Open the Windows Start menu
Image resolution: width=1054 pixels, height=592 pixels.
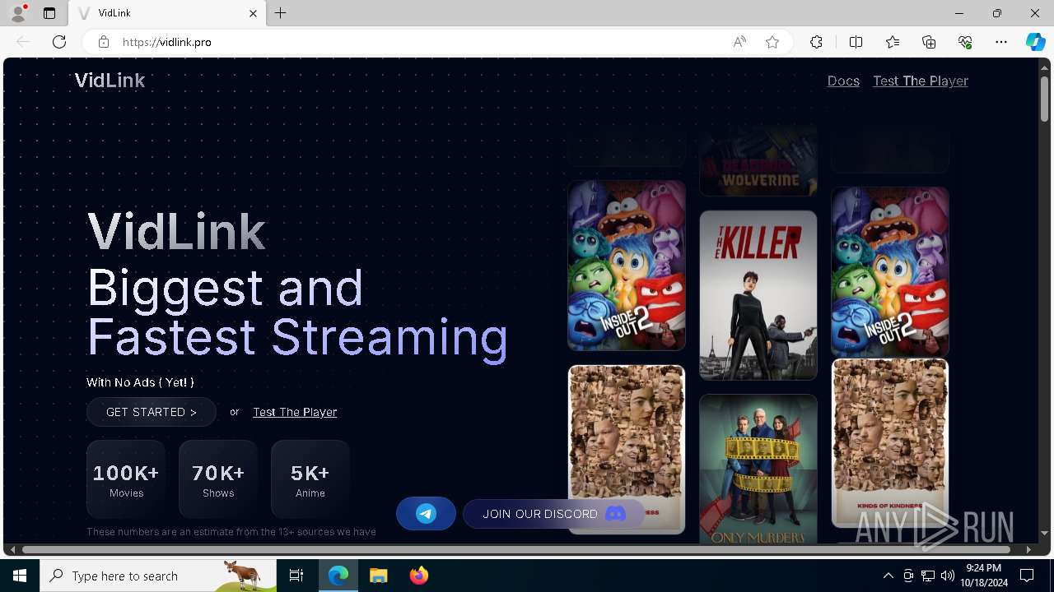click(20, 576)
